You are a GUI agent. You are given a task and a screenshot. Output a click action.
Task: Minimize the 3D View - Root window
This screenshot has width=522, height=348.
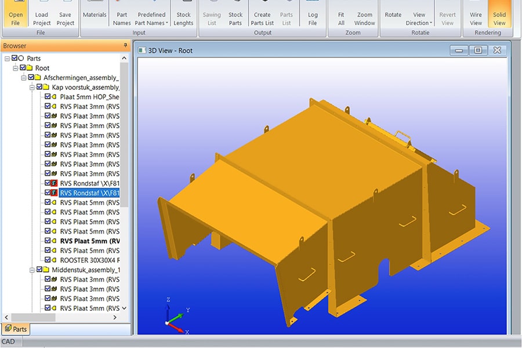click(x=459, y=50)
